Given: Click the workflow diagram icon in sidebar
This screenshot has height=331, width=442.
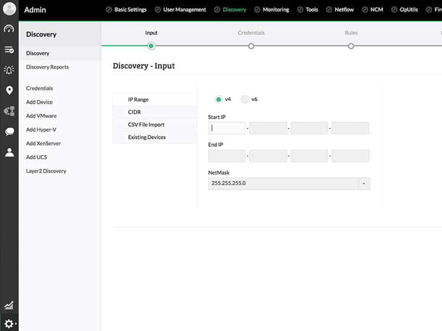Looking at the screenshot, I should pyautogui.click(x=9, y=111).
